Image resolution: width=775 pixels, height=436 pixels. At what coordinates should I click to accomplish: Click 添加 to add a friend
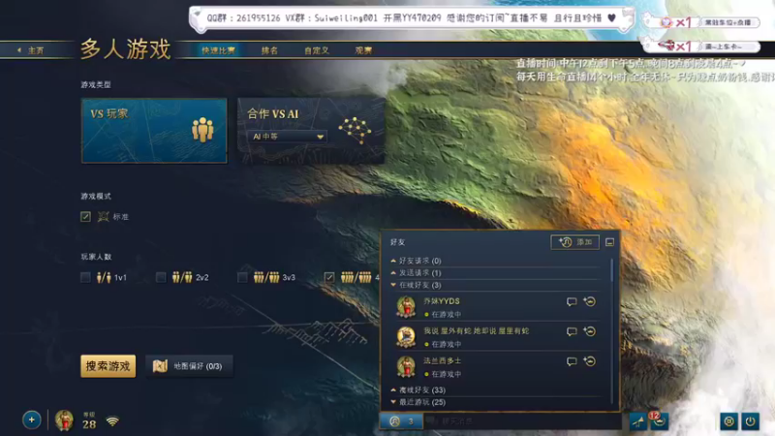coord(574,241)
